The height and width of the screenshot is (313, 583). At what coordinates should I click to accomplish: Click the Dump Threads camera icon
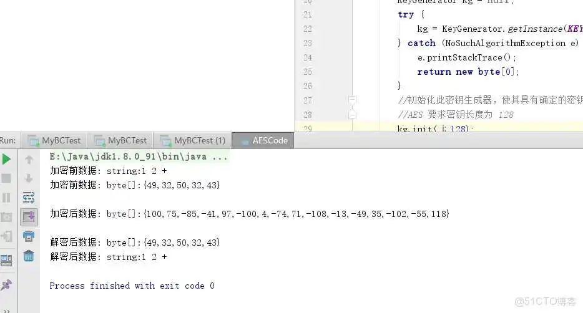click(x=6, y=217)
